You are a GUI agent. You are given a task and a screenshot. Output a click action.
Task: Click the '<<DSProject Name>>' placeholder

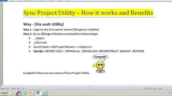62,47
